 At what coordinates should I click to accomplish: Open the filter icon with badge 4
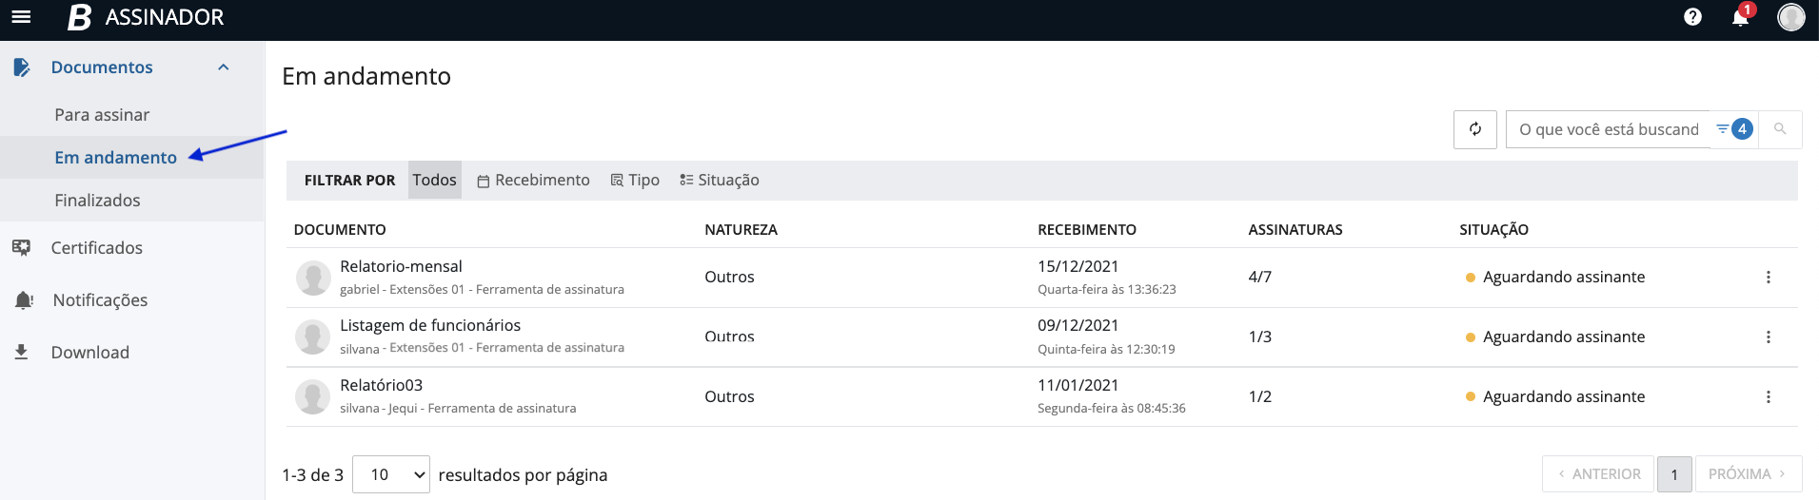(x=1733, y=129)
